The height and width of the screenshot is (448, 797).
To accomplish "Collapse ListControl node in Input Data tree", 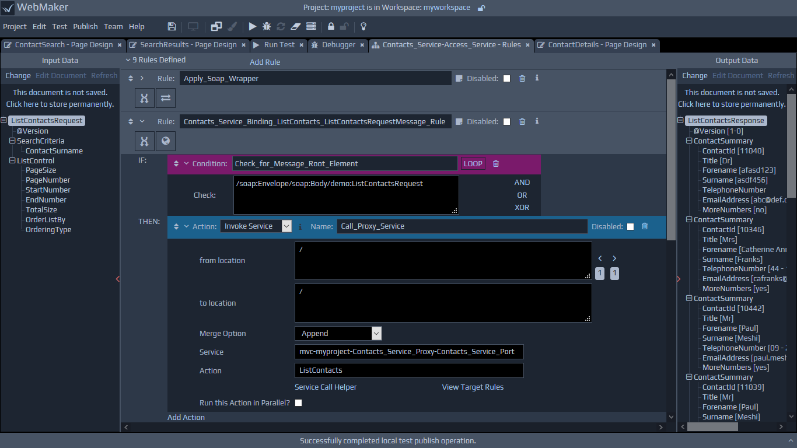I will (x=12, y=160).
